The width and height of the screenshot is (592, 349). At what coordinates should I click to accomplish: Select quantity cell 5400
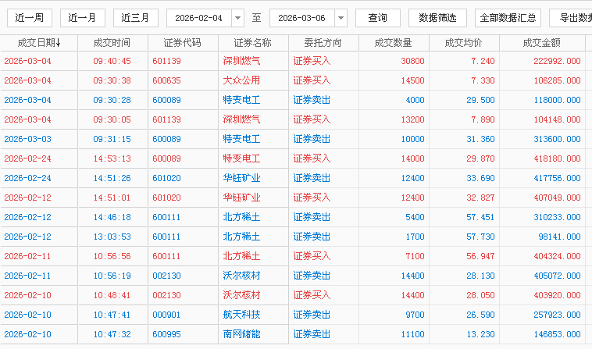pos(415,217)
